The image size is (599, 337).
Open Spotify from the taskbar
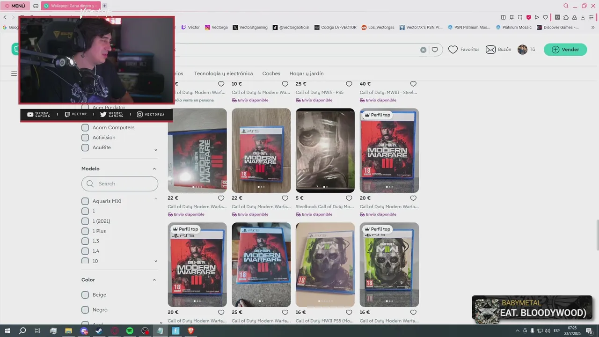pyautogui.click(x=130, y=331)
